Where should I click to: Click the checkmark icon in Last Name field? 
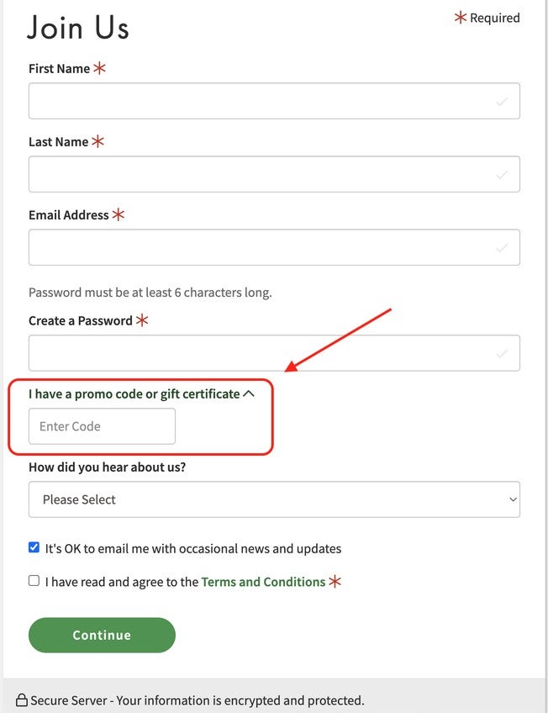(502, 175)
